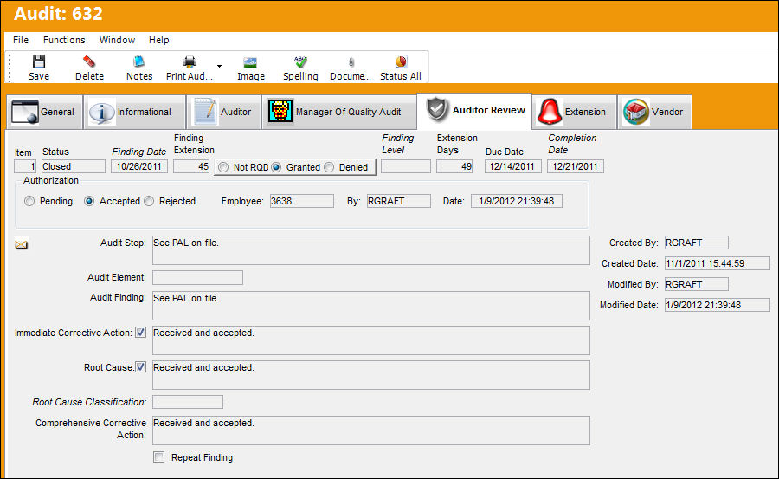The width and height of the screenshot is (779, 479).
Task: Switch to the Auditor tab
Action: pos(223,112)
